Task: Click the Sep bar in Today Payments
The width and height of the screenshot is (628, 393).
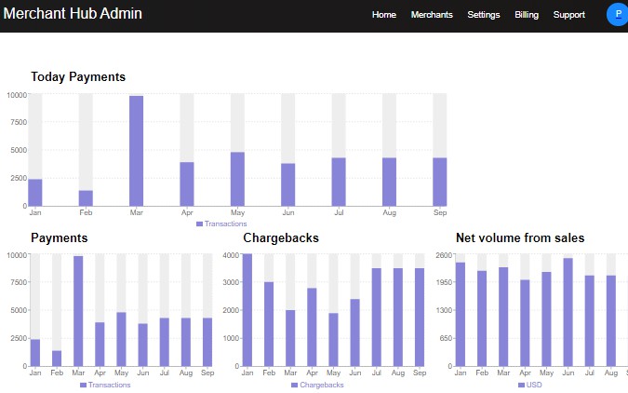Action: [x=439, y=182]
